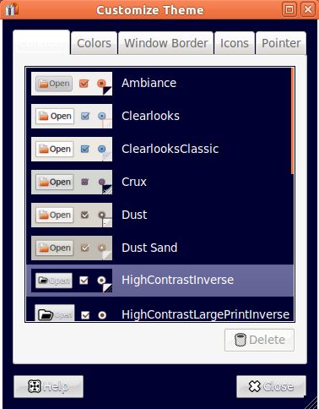Select the Crux theme name
Viewport: 319px width, 409px height.
coord(134,182)
